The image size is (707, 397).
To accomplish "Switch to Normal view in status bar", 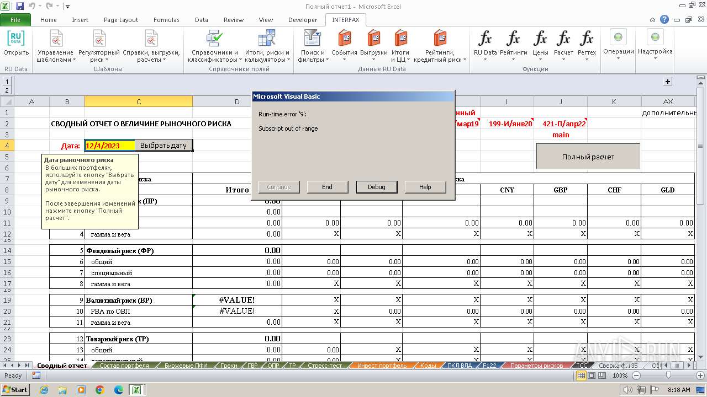I will coord(581,375).
